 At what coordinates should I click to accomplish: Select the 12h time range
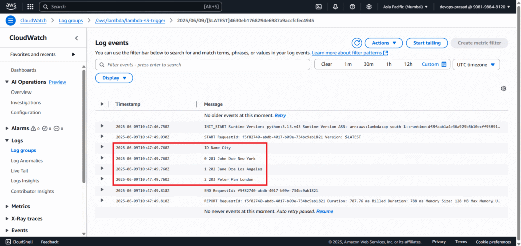pos(408,64)
